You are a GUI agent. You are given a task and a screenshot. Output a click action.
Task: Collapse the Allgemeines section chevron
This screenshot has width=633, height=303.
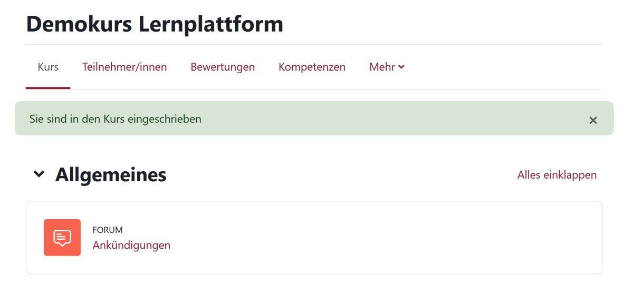(x=39, y=174)
